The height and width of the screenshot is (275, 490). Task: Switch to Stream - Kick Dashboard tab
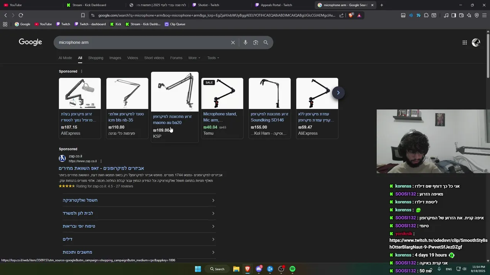(x=94, y=5)
